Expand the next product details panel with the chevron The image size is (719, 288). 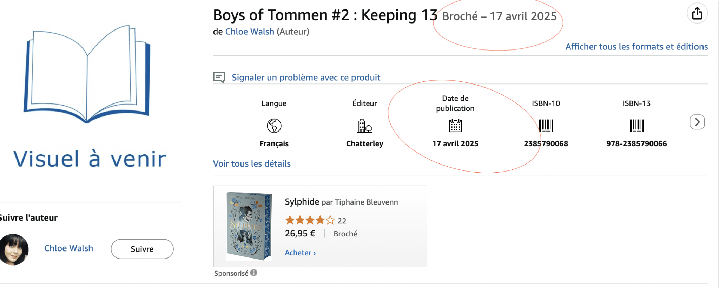(x=697, y=122)
